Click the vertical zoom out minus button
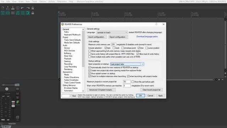Viewport: 227px width, 128px height. coord(226,77)
